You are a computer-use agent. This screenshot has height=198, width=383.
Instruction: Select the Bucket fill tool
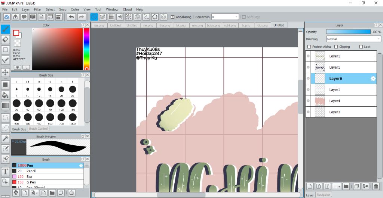5,95
